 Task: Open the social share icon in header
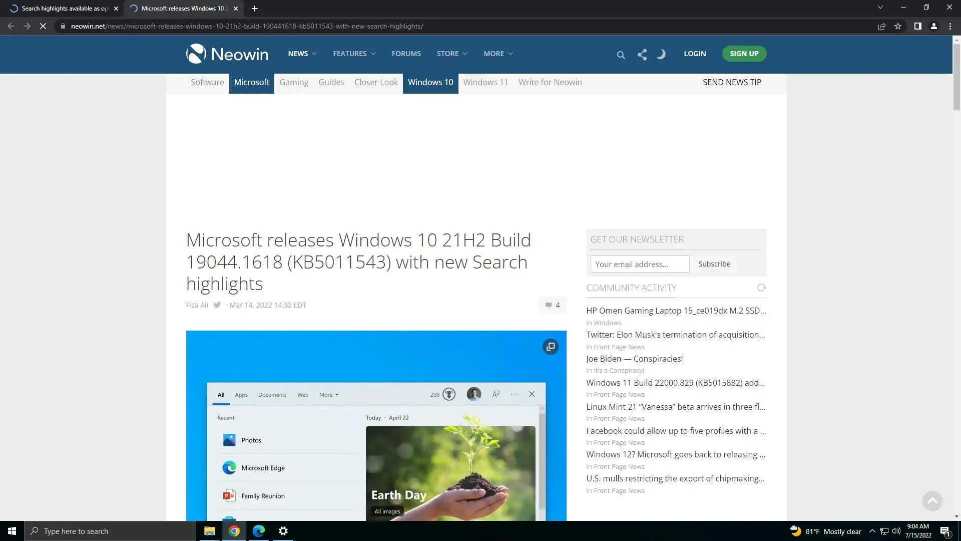click(x=642, y=54)
